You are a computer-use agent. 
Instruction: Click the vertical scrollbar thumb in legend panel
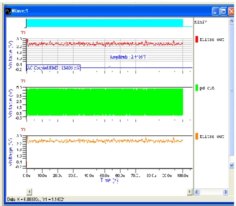[231, 90]
